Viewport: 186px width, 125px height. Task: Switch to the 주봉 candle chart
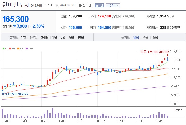click(x=146, y=38)
